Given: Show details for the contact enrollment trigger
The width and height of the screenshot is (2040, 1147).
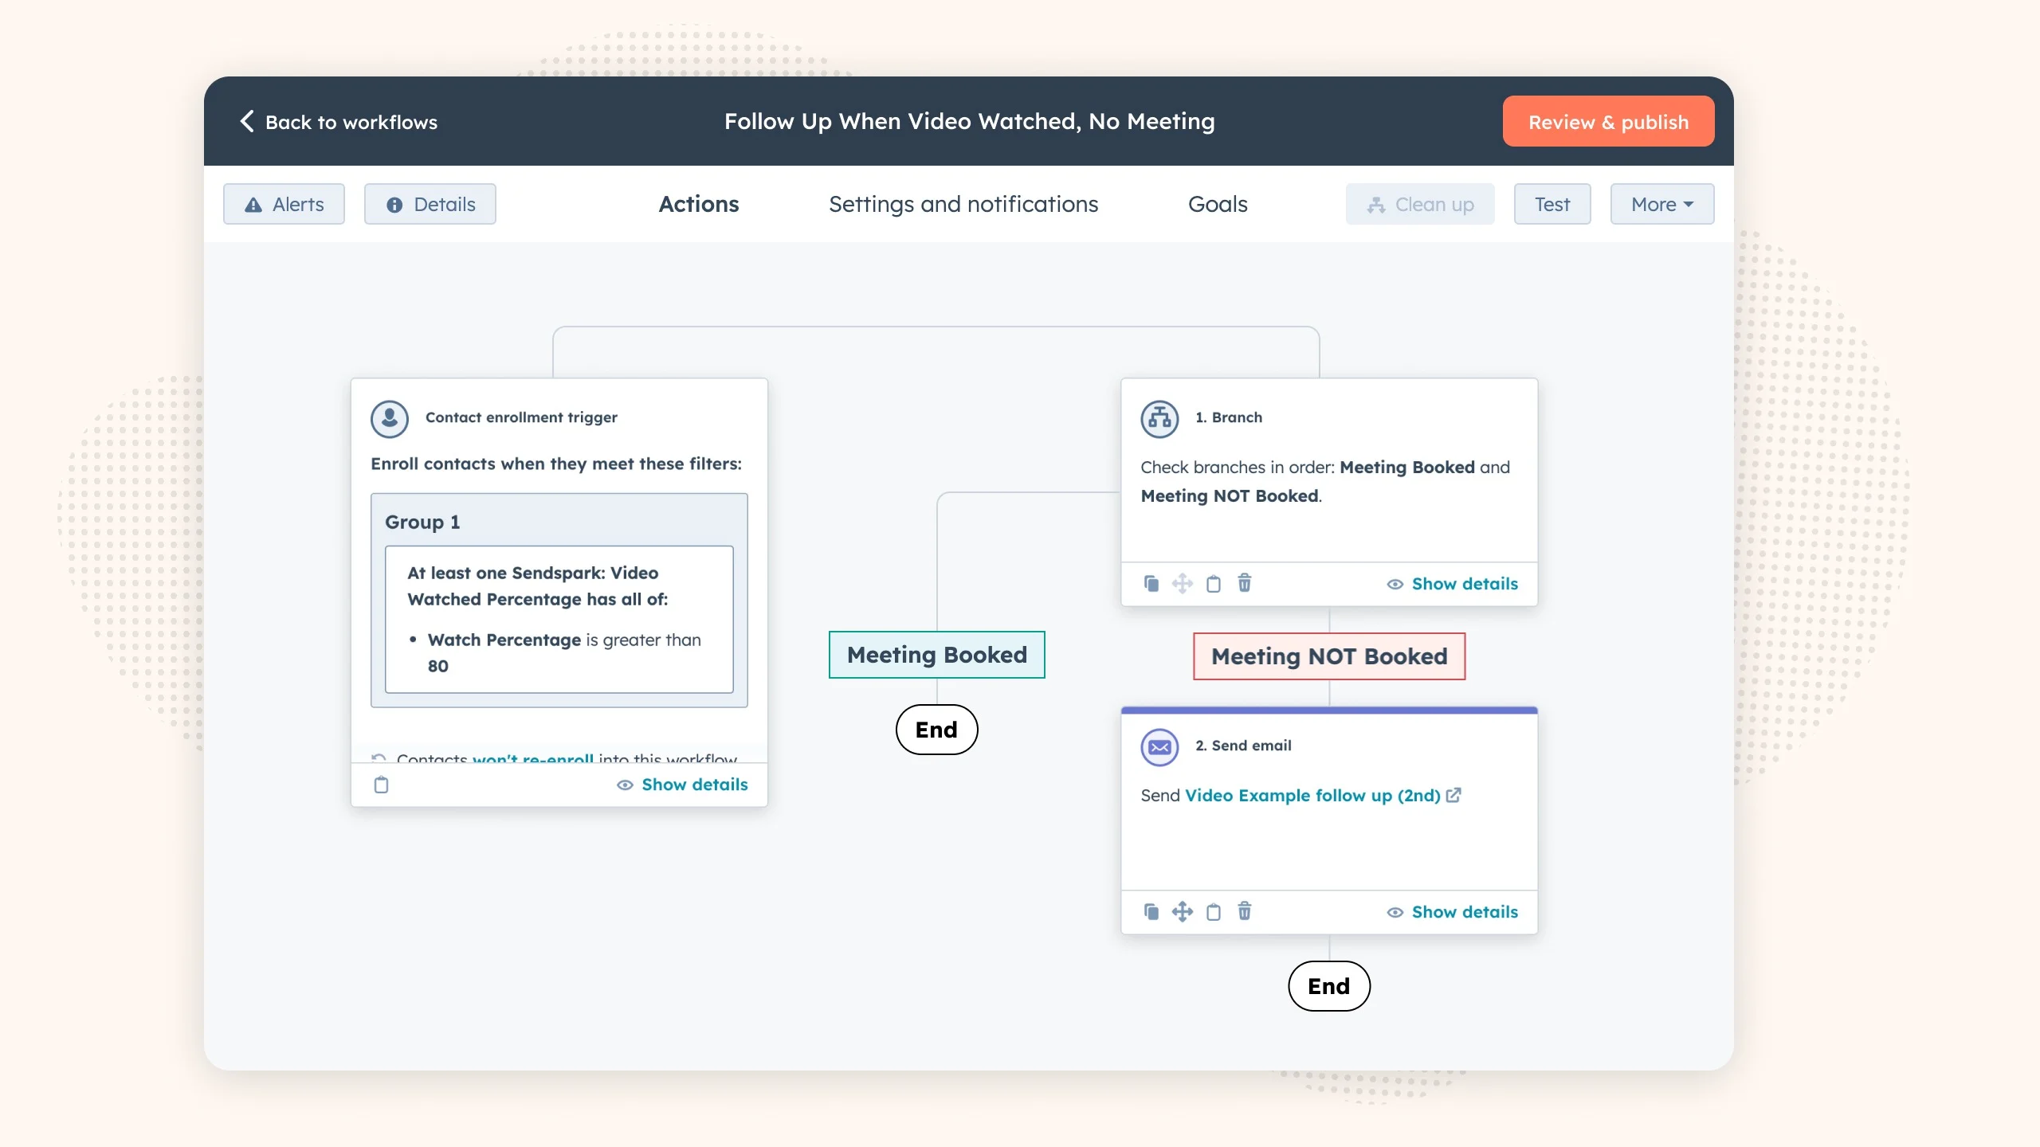Looking at the screenshot, I should [x=694, y=785].
